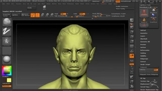This screenshot has width=162, height=91.
Task: Open the Preferences menu
Action: 70,4
